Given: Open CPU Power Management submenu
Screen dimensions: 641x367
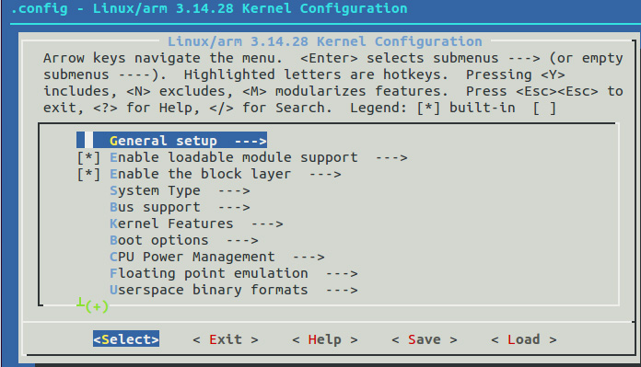Looking at the screenshot, I should (x=217, y=257).
